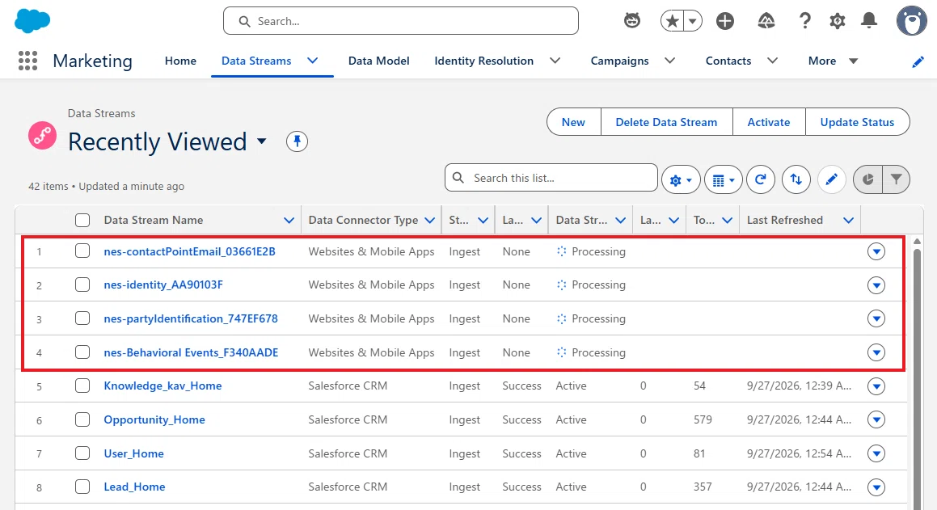The width and height of the screenshot is (937, 510).
Task: Click the Update Status button
Action: tap(858, 122)
